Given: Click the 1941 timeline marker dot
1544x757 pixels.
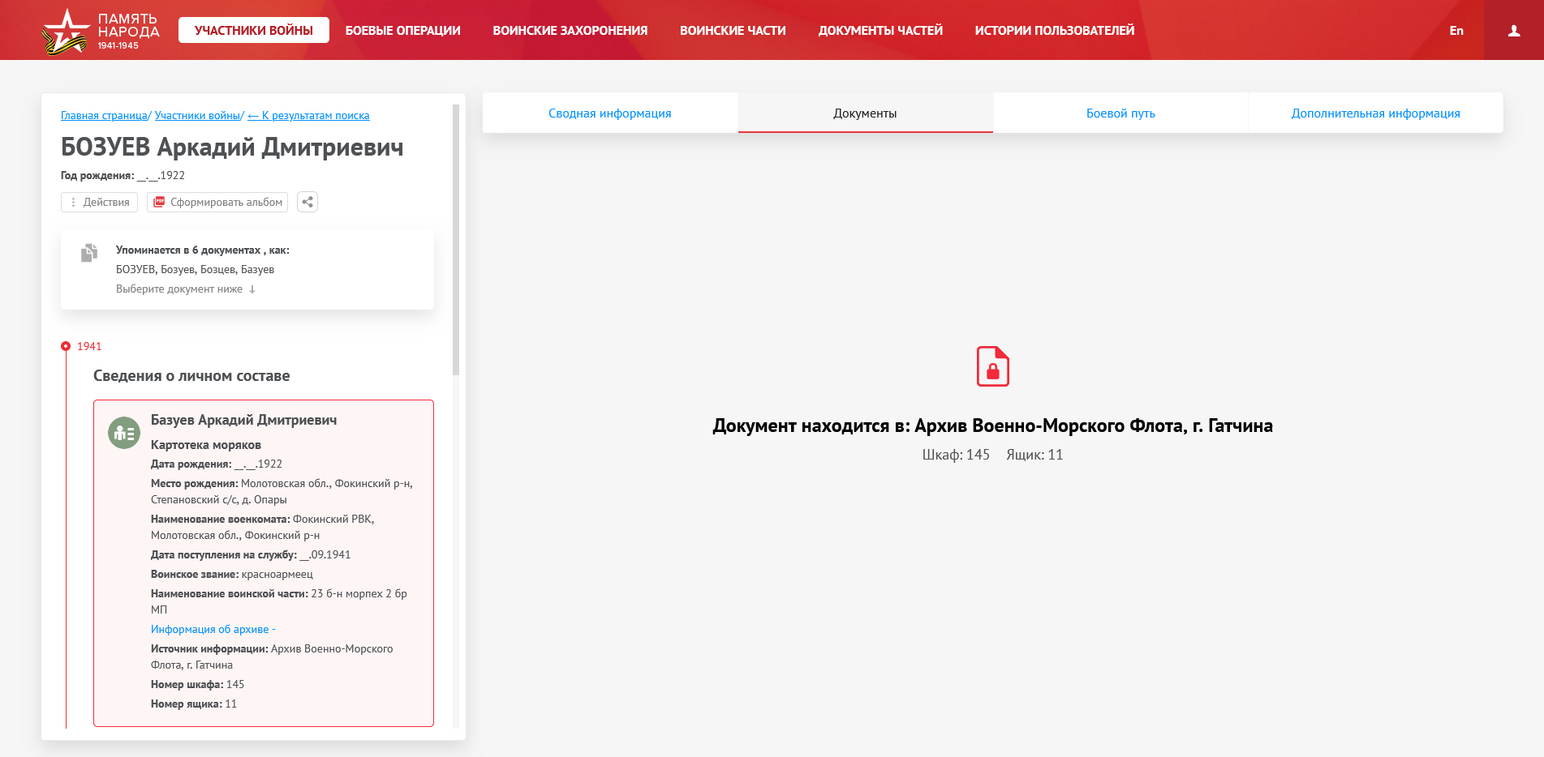Looking at the screenshot, I should tap(66, 346).
